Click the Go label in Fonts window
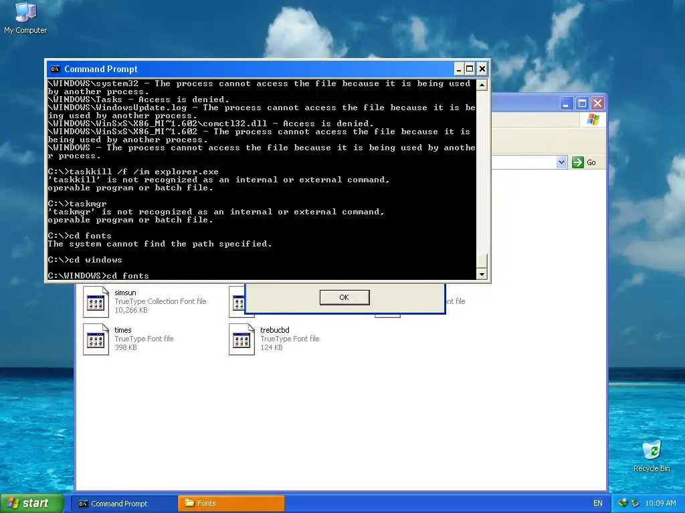Screen dimensions: 685x513 (591, 162)
